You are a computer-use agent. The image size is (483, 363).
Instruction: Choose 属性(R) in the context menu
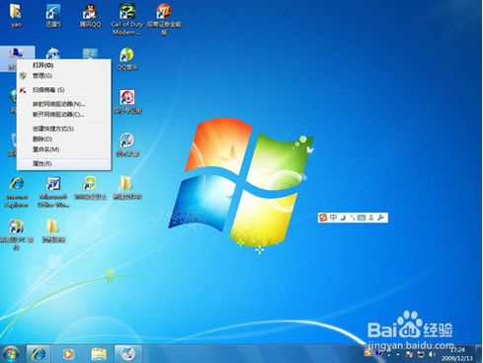pyautogui.click(x=41, y=164)
